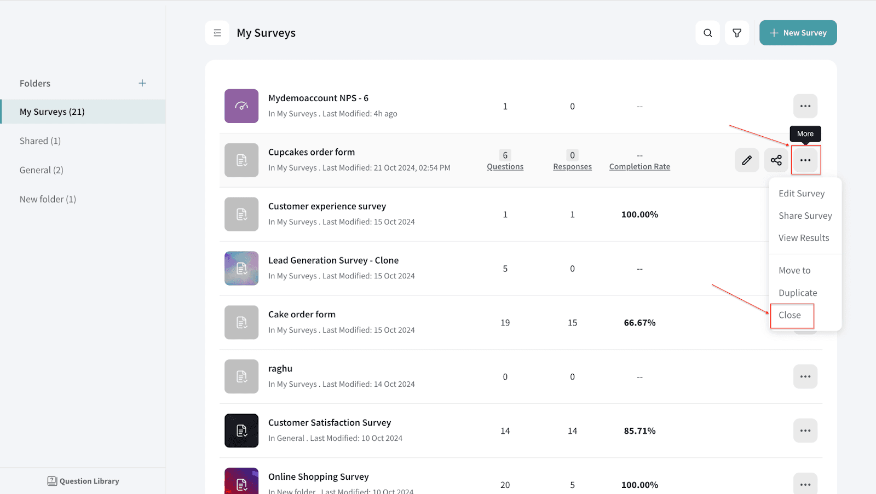Open the Cake order form survey title
Image resolution: width=876 pixels, height=494 pixels.
point(302,315)
